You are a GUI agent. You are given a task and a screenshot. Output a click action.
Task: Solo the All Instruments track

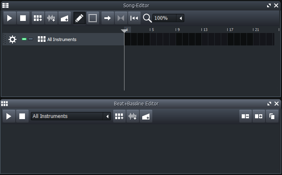click(x=31, y=39)
